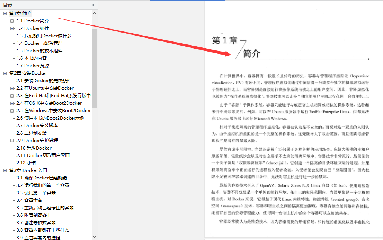
Task: Open bookmark 3.8 容器内部都在干些什么
Action: tap(43, 230)
